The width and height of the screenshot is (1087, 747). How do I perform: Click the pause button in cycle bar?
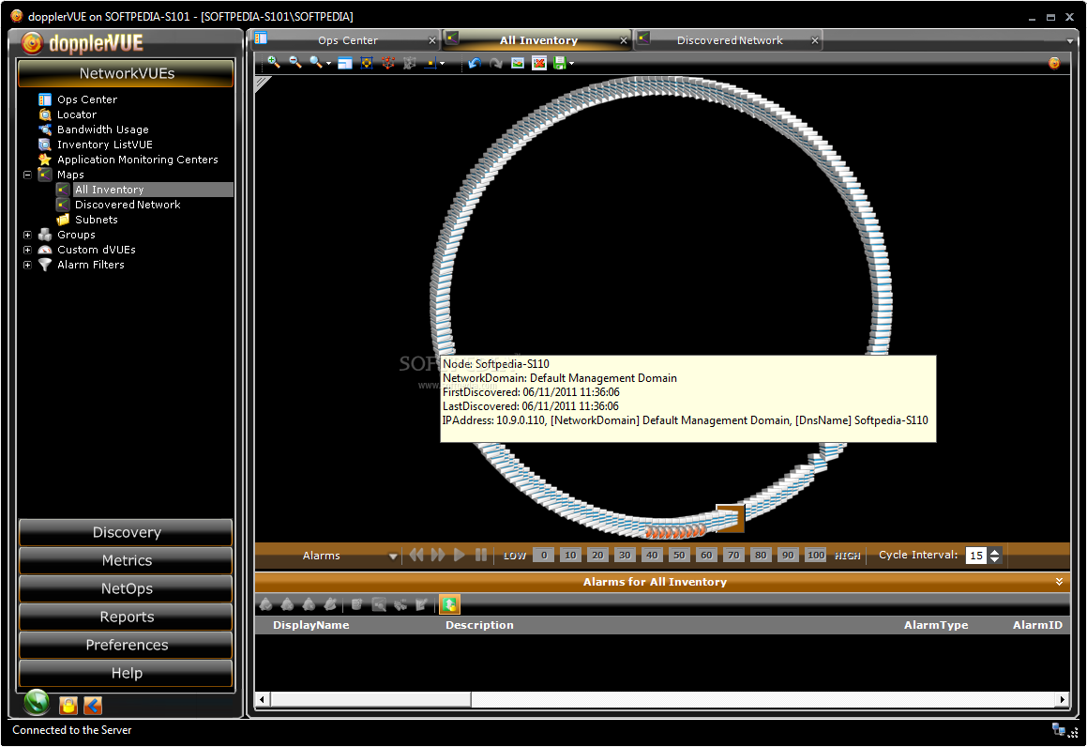(x=480, y=555)
